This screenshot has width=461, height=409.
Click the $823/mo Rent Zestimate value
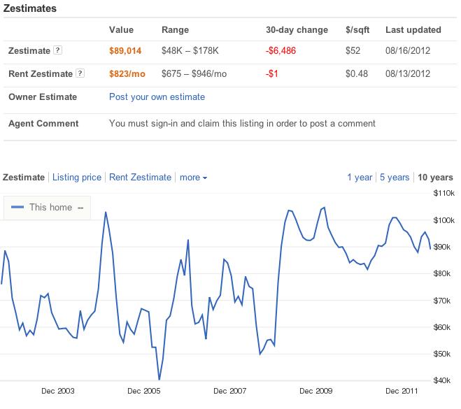coord(129,73)
